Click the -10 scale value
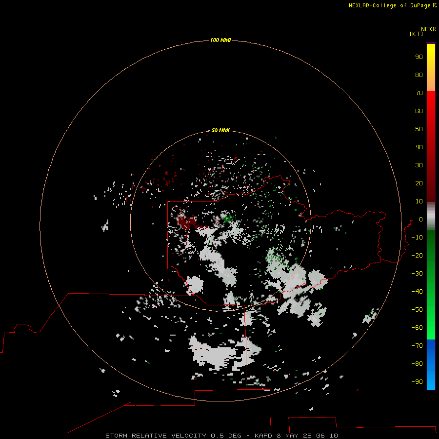Viewport: 439px width, 439px height. click(x=417, y=238)
